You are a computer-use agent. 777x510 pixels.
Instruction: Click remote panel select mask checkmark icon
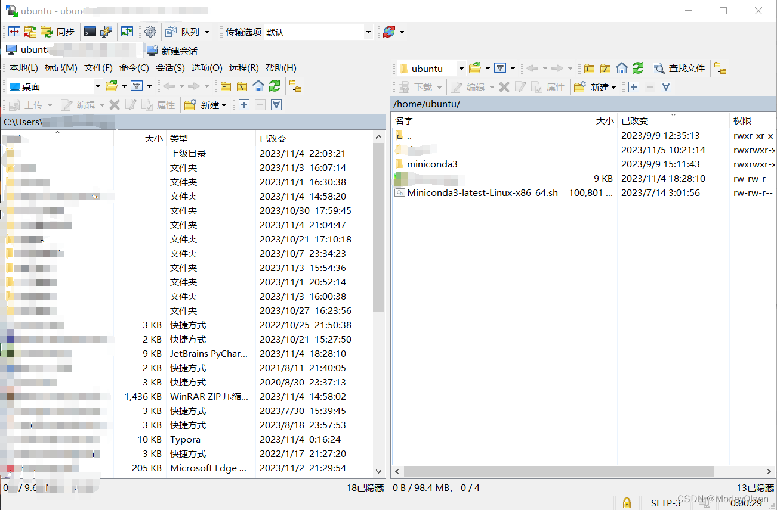666,87
